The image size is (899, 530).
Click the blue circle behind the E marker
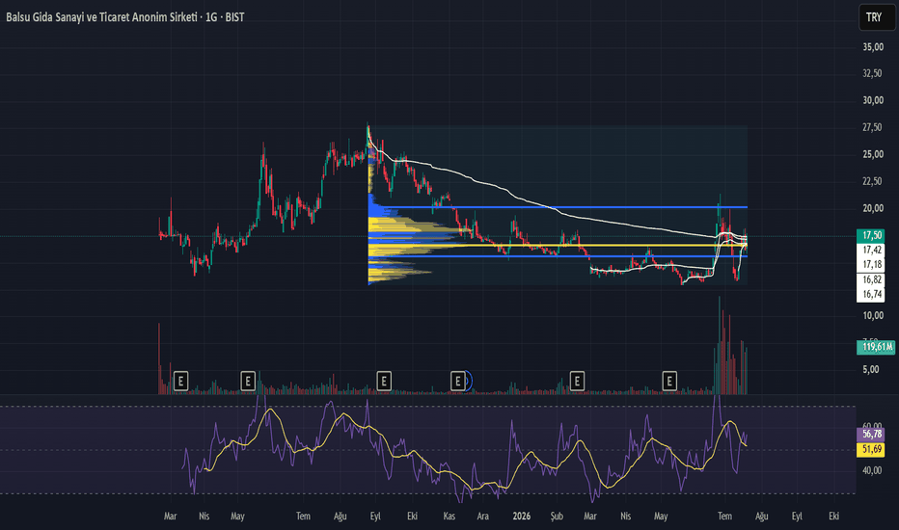click(x=469, y=381)
